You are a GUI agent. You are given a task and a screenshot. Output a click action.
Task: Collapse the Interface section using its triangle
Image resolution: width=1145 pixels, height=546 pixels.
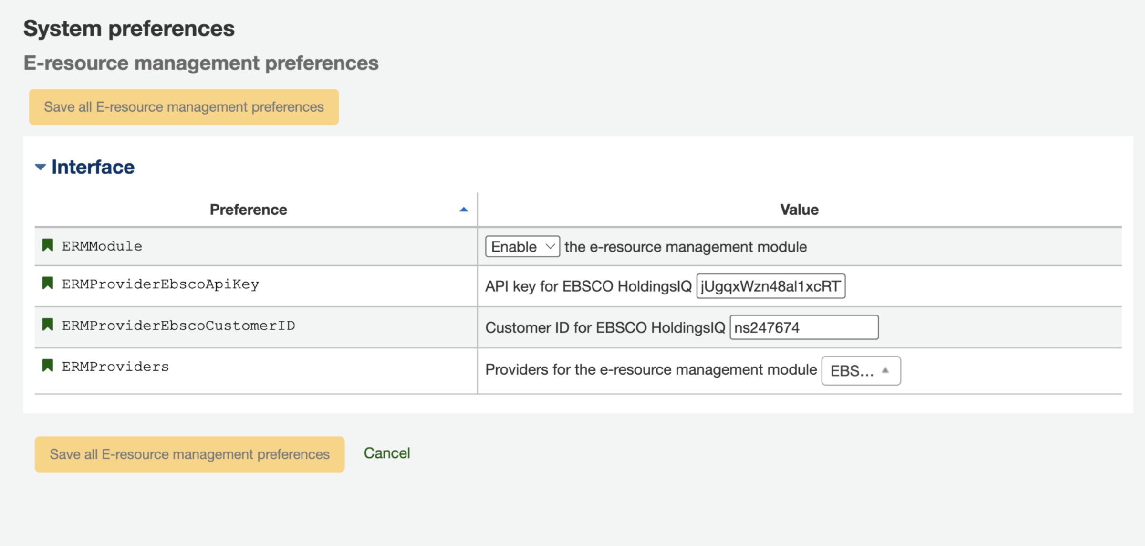point(41,167)
